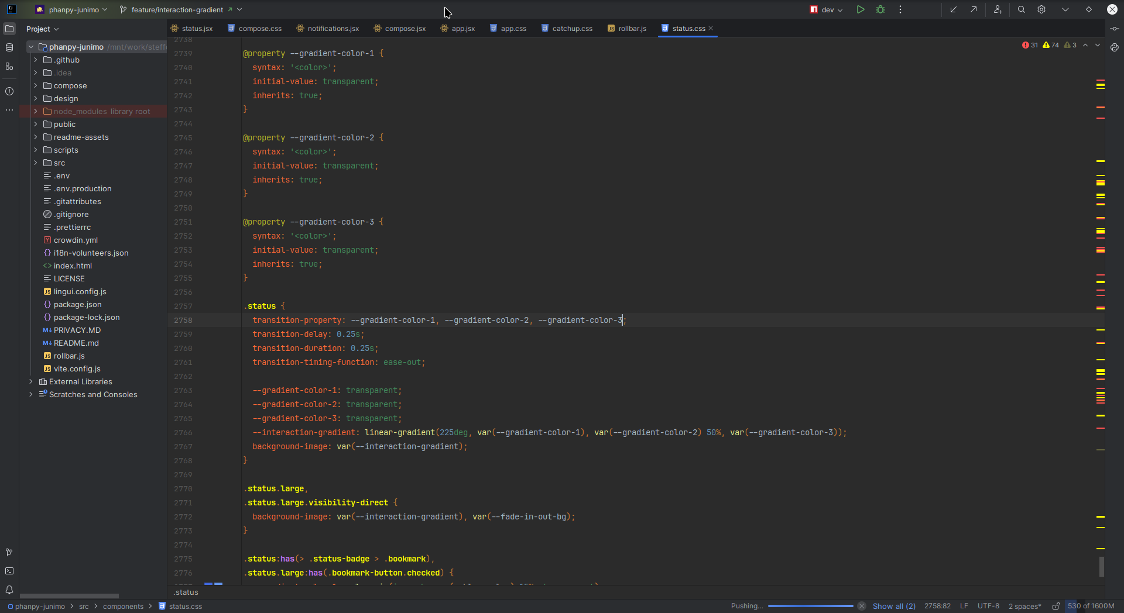Image resolution: width=1124 pixels, height=613 pixels.
Task: Open the Problems tool window icon
Action: coord(9,91)
